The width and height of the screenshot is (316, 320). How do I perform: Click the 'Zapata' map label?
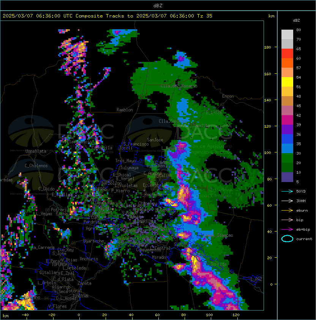84,283
